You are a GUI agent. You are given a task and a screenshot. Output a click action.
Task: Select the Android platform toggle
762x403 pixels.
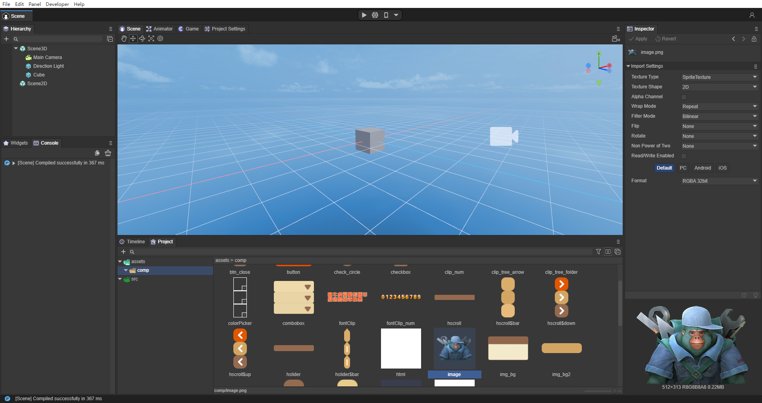(702, 168)
